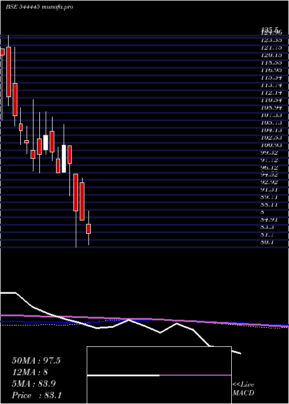289x404 pixels.
Task: Click the 99.32 price axis label
Action: (270, 152)
